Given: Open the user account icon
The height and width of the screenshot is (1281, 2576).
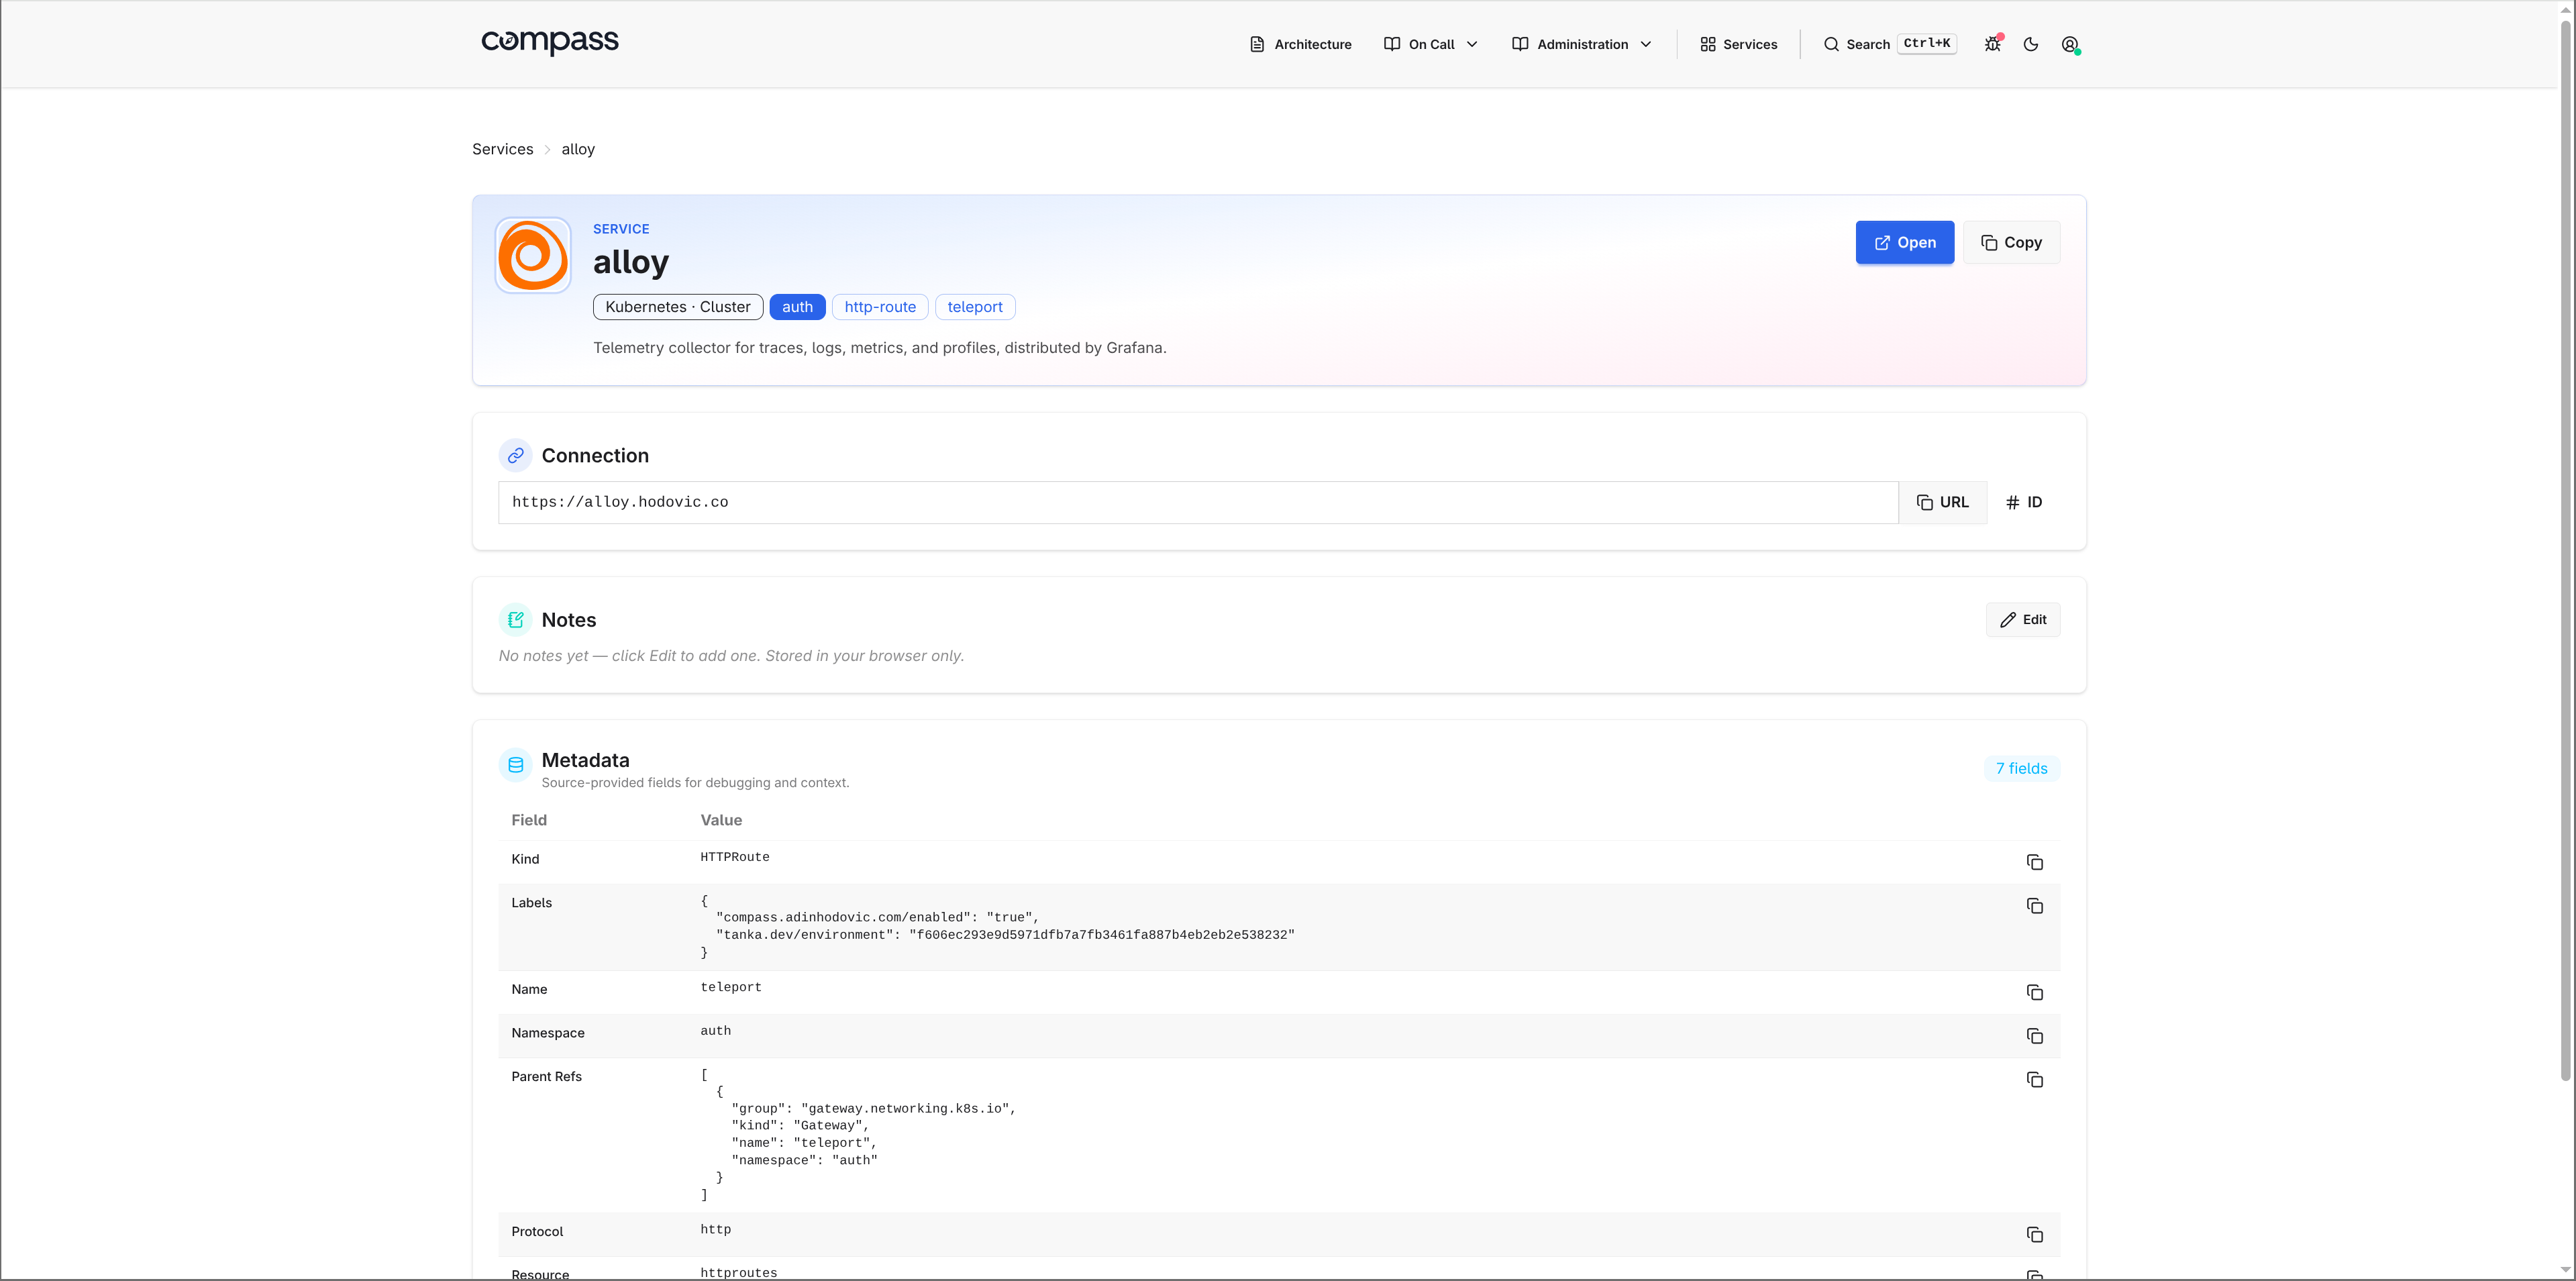Looking at the screenshot, I should click(x=2070, y=44).
